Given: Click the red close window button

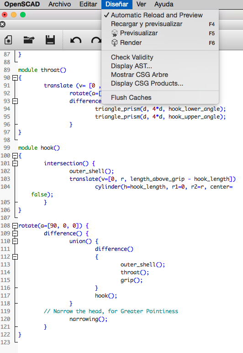Looking at the screenshot, I should 5,15.
